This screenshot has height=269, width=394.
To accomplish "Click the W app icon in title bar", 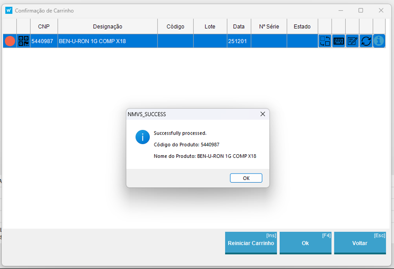I will pyautogui.click(x=9, y=10).
